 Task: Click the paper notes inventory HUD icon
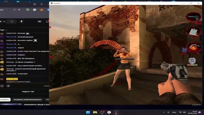coord(193,32)
